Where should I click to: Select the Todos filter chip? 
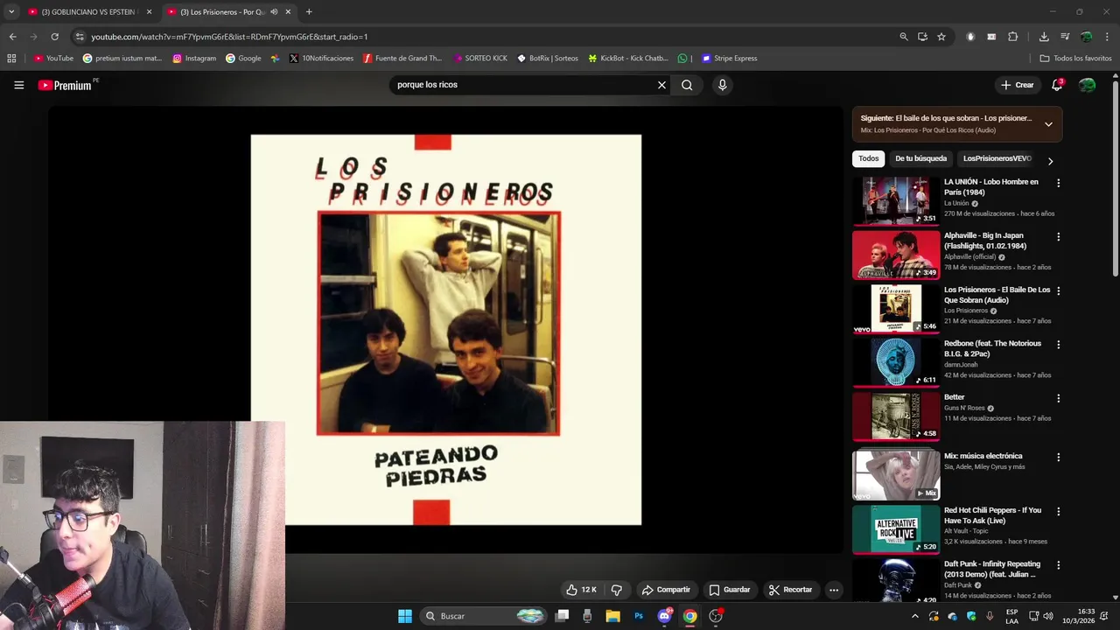[x=868, y=158]
